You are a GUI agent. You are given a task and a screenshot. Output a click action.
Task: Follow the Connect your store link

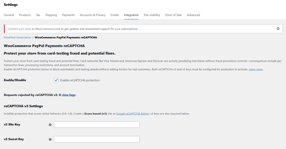click(x=19, y=29)
